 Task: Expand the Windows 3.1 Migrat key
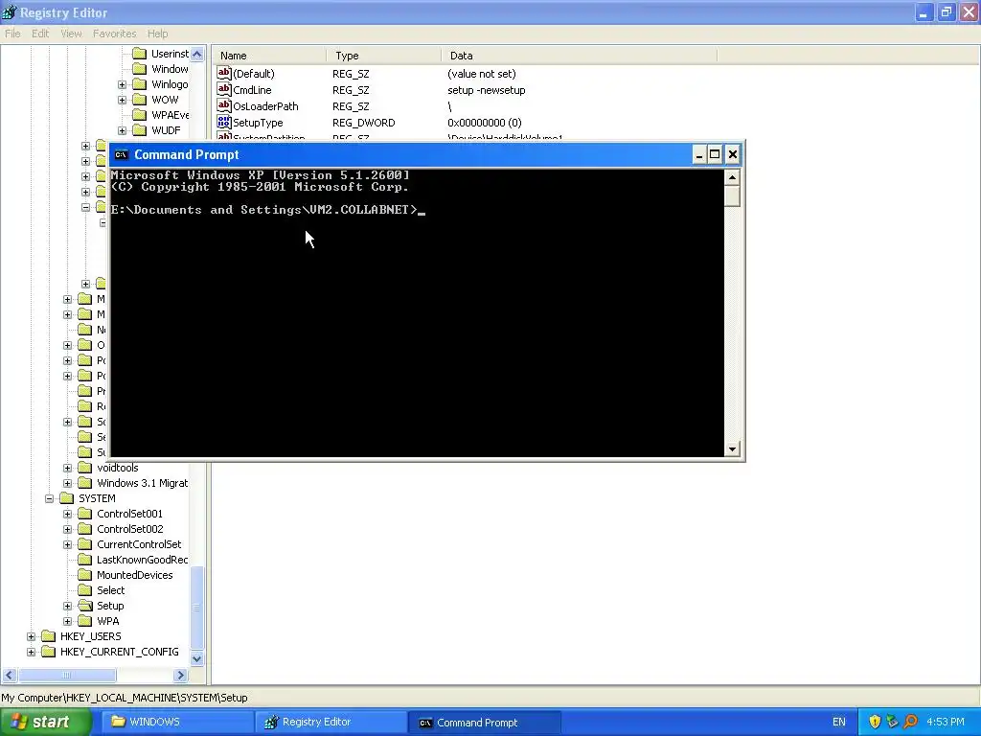pyautogui.click(x=68, y=483)
